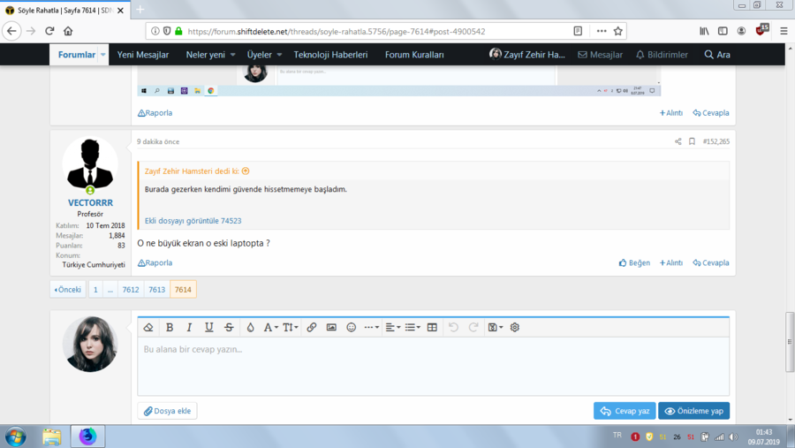This screenshot has height=448, width=795.
Task: Open Mesajlar inbox
Action: (x=601, y=55)
